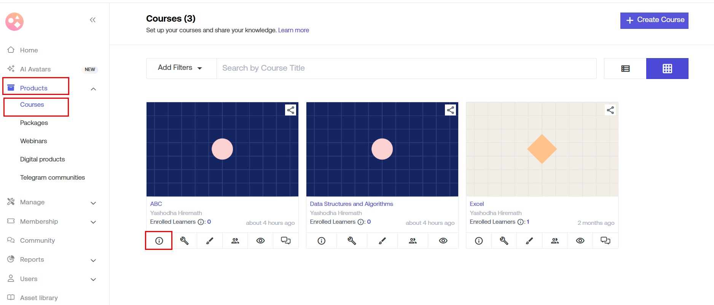
Task: Open the chat icon under Excel course
Action: pyautogui.click(x=605, y=241)
